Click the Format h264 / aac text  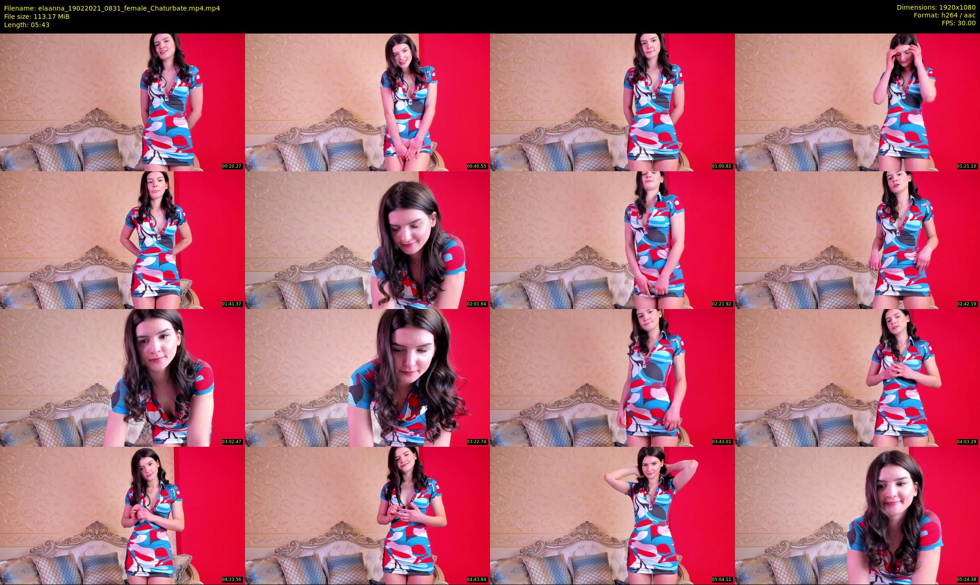pyautogui.click(x=945, y=15)
